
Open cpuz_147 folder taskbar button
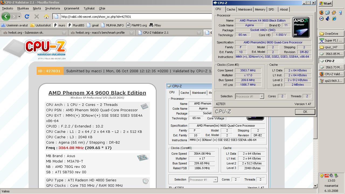tap(332, 47)
